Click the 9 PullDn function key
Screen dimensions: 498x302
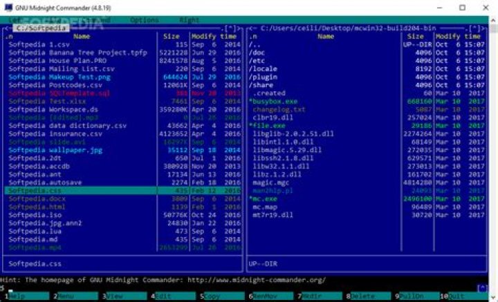tap(418, 296)
